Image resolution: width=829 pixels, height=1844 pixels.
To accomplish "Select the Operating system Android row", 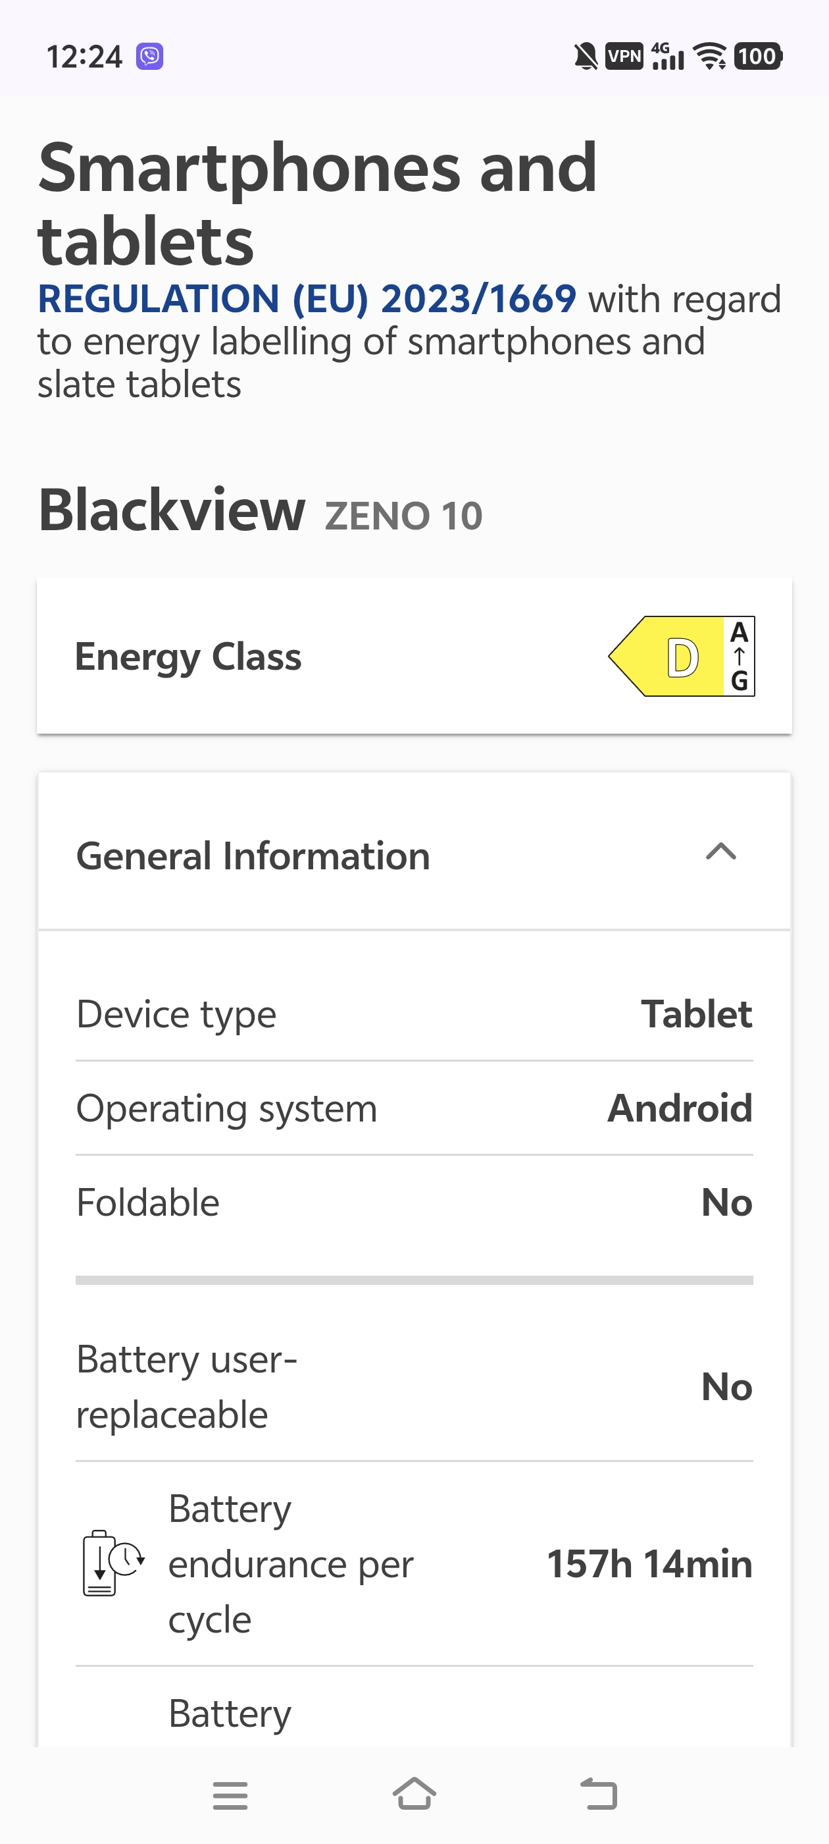I will tap(414, 1108).
